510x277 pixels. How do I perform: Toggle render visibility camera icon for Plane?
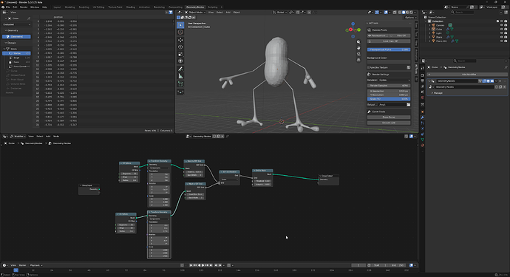(506, 37)
